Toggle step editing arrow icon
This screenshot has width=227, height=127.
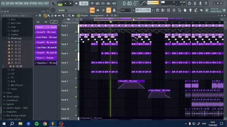click(98, 10)
